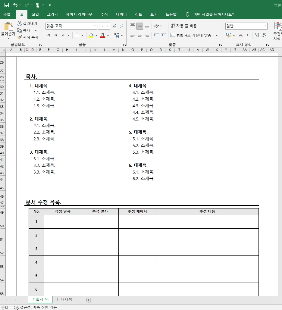Open the underline style dropdown arrow
Image resolution: width=282 pixels, height=310 pixels.
(x=69, y=35)
